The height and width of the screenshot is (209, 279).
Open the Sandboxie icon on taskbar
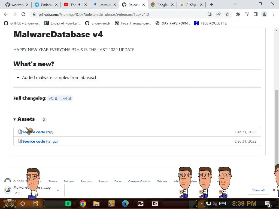111,204
